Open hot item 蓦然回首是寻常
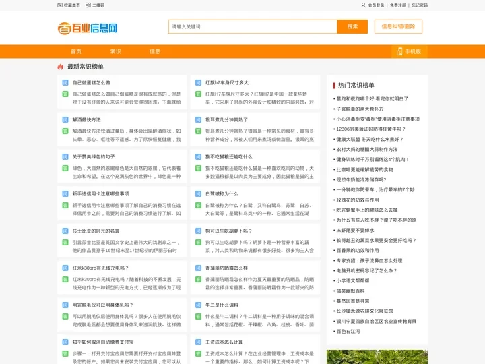Image resolution: width=485 pixels, height=364 pixels. tap(353, 301)
